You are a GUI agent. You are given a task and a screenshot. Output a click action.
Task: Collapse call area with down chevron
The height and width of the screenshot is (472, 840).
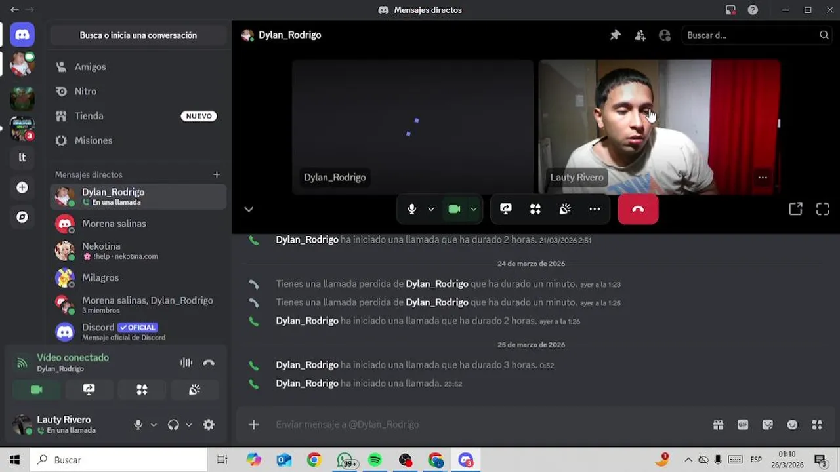249,209
